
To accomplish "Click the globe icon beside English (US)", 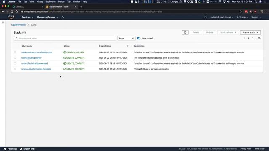I will click(x=21, y=149).
